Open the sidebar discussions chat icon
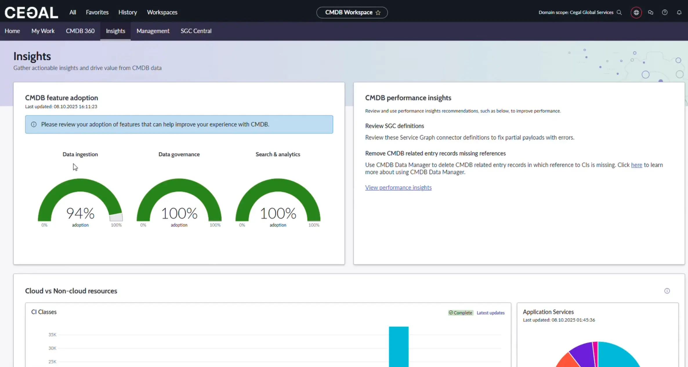 [x=651, y=12]
